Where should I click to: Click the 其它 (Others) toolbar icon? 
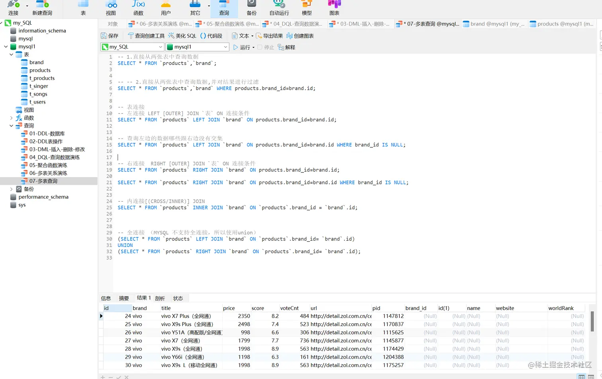(195, 8)
